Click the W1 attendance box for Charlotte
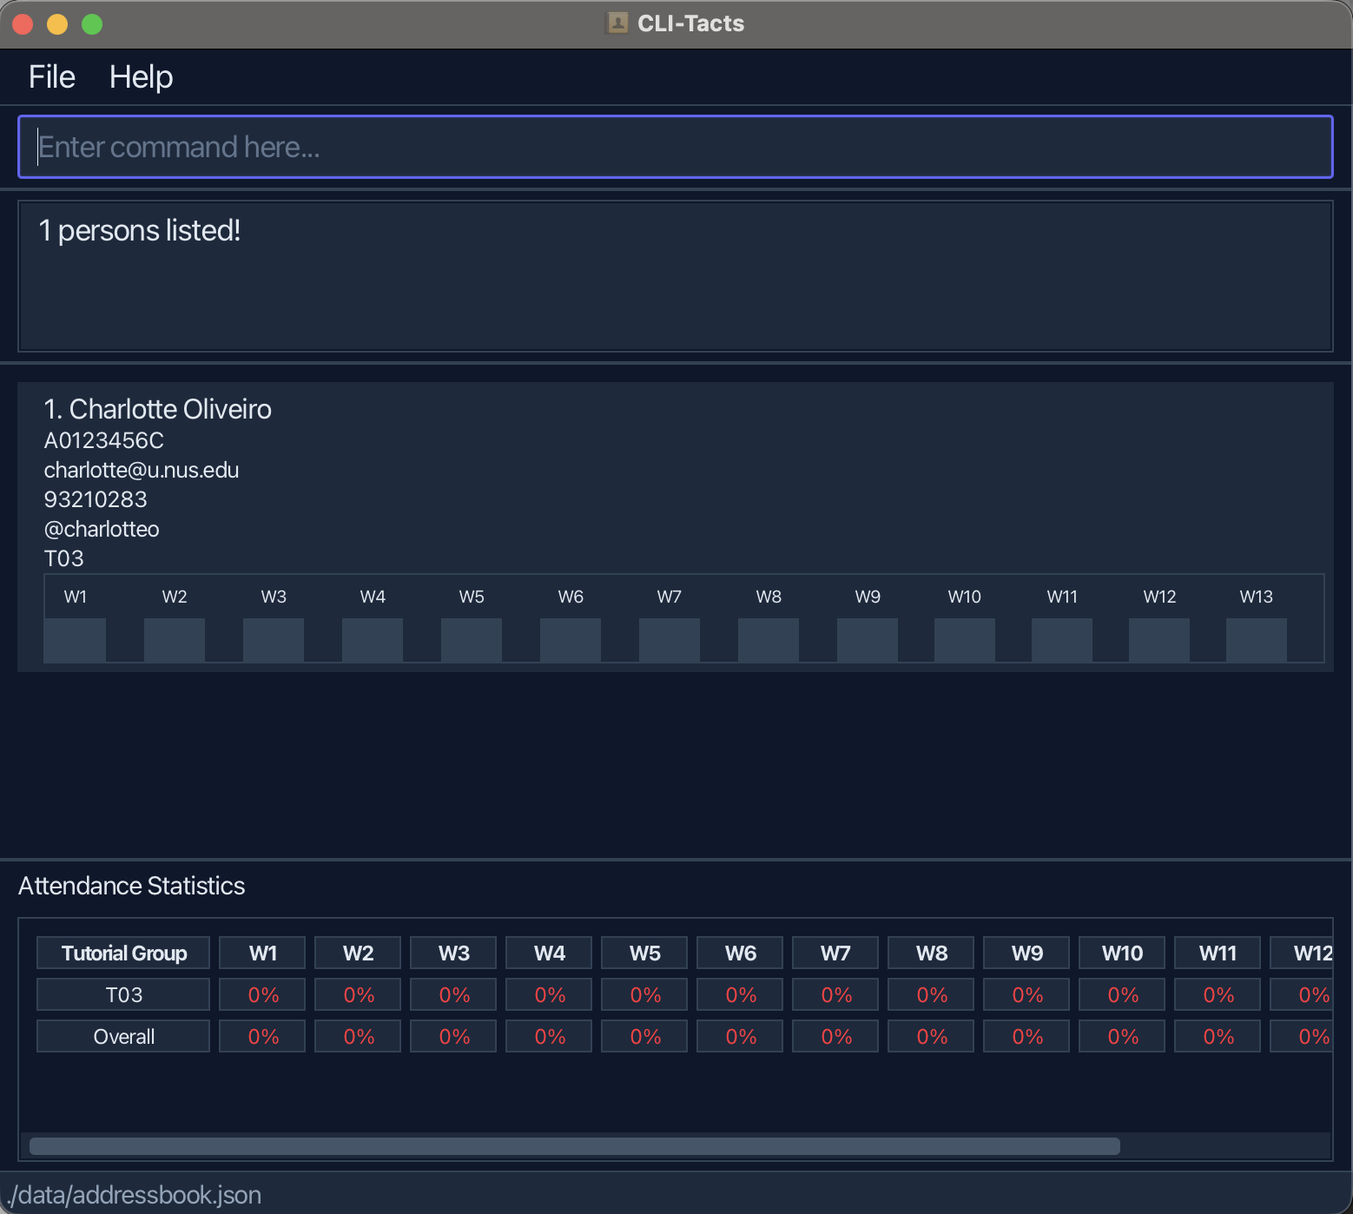The height and width of the screenshot is (1214, 1353). (75, 640)
